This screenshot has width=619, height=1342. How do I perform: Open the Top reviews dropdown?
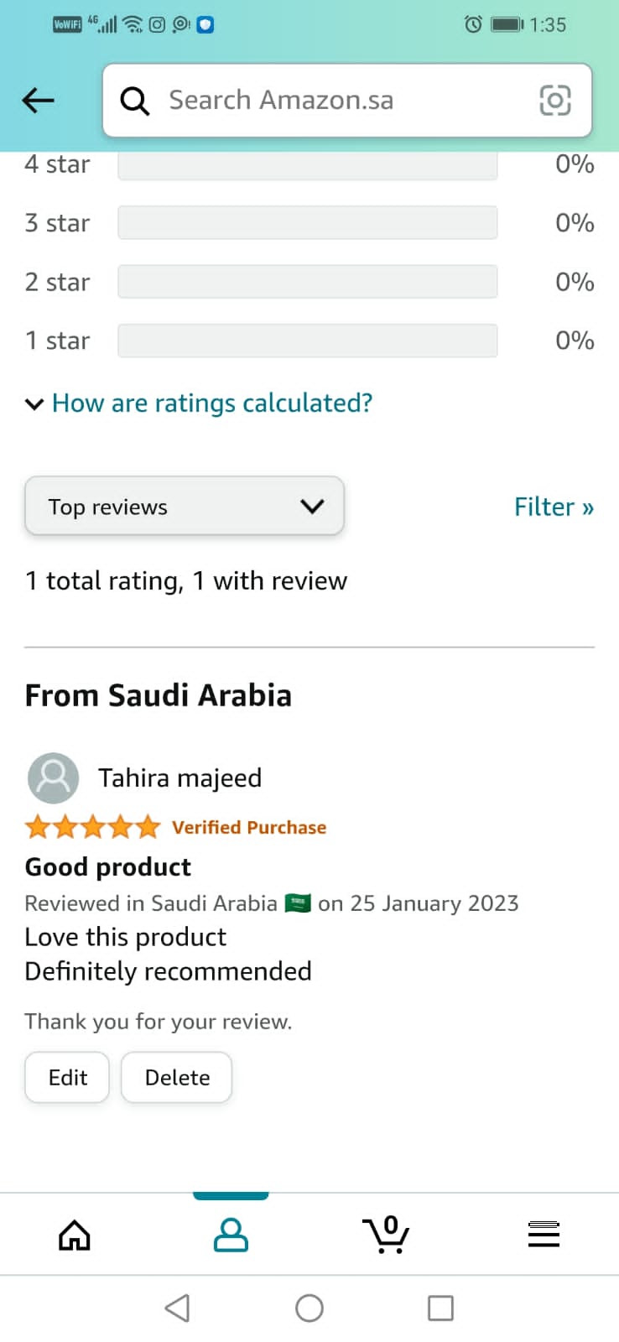tap(185, 506)
